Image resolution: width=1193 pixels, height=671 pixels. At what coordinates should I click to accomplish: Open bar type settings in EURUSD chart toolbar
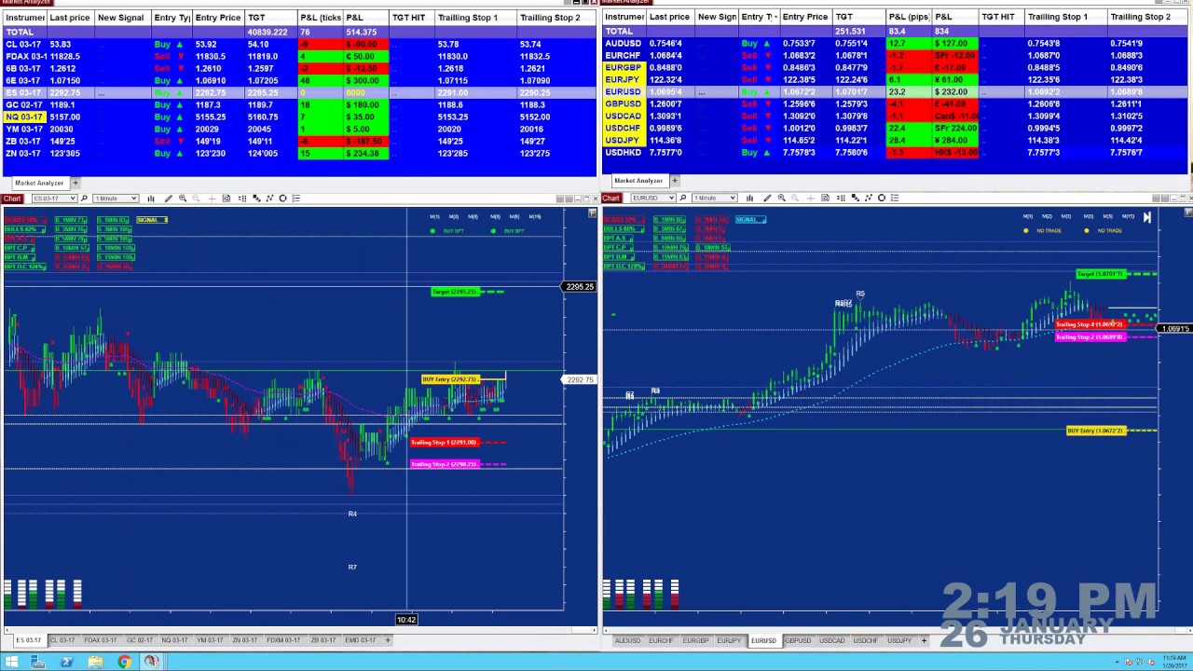point(749,198)
